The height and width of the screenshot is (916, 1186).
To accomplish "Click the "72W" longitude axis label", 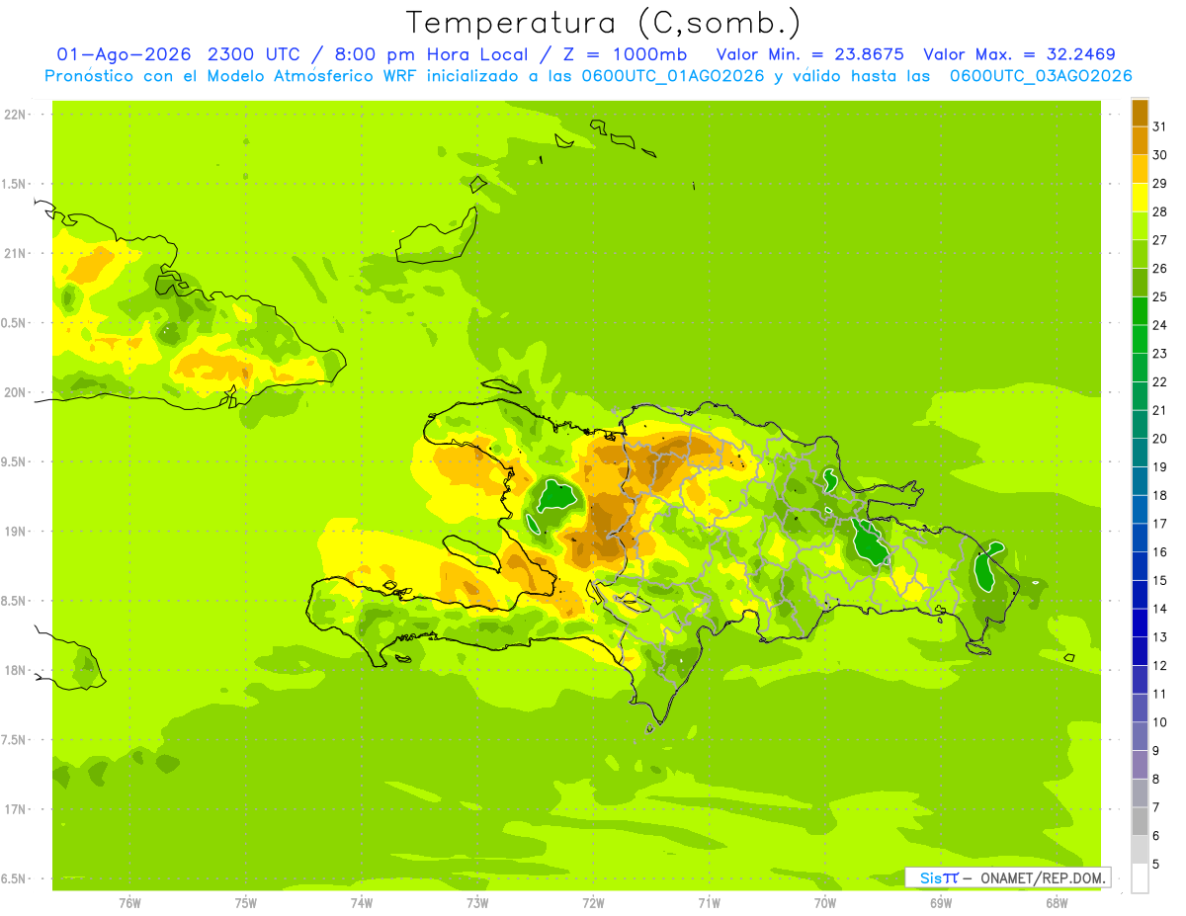I will click(593, 902).
